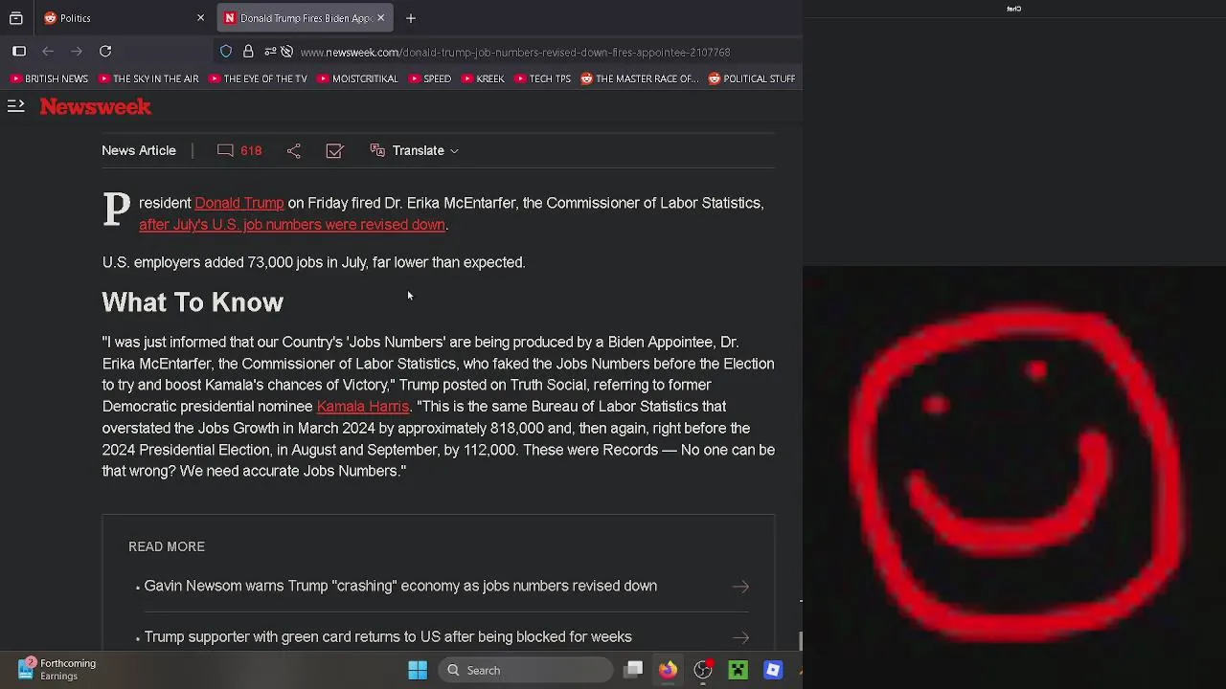Open the 618 comments
This screenshot has width=1226, height=689.
coord(239,150)
